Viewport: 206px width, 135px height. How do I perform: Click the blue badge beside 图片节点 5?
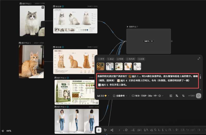68,107
